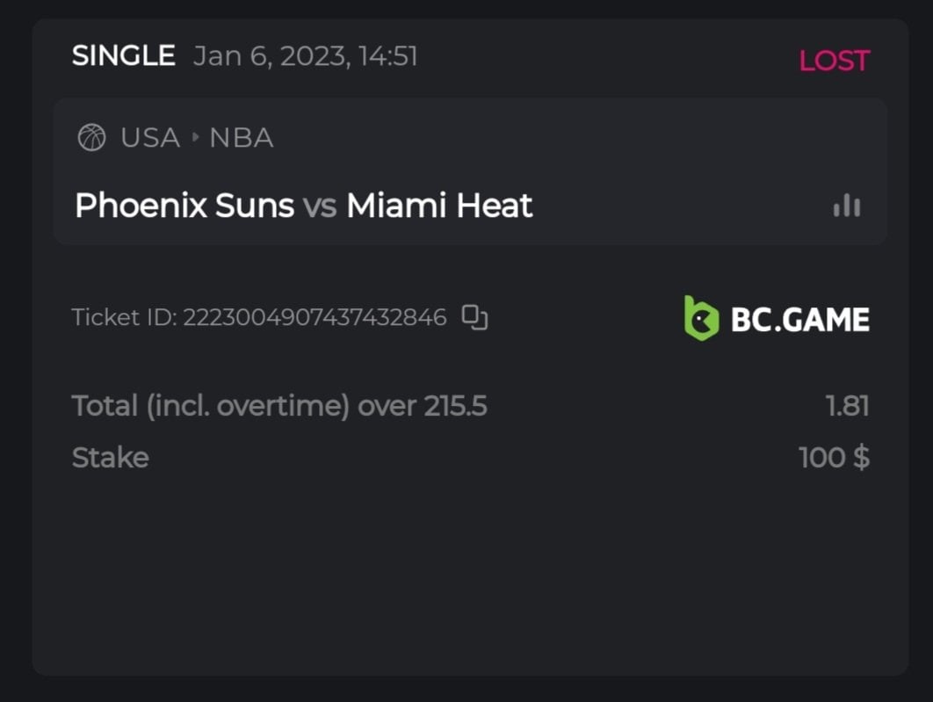
Task: Click the SINGLE bet type label
Action: tap(123, 56)
